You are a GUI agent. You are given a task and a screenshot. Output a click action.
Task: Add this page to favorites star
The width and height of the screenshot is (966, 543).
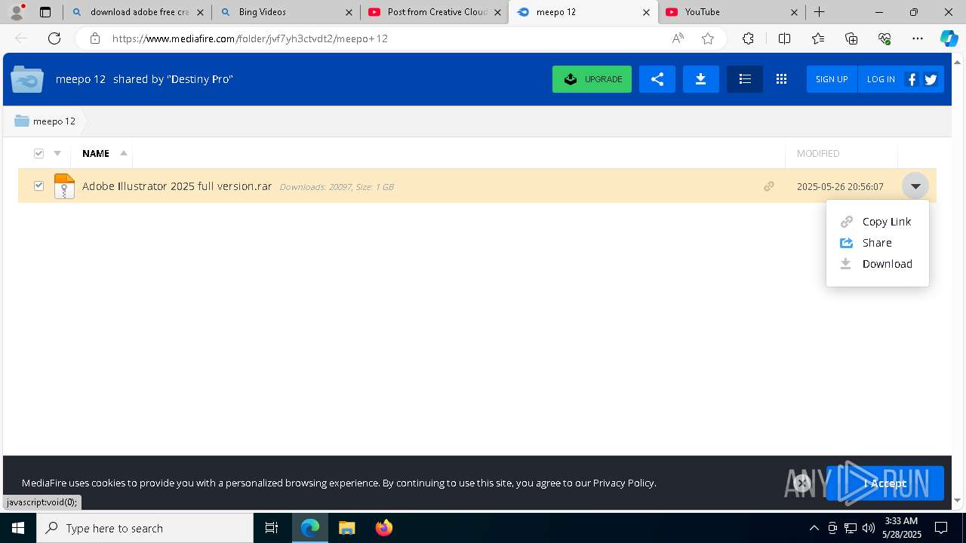click(708, 38)
